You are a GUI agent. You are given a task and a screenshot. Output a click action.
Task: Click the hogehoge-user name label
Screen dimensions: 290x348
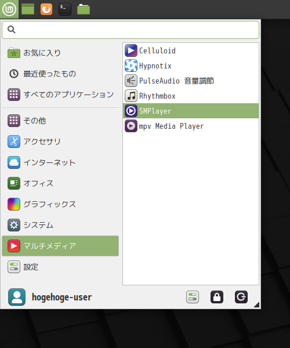click(x=61, y=297)
